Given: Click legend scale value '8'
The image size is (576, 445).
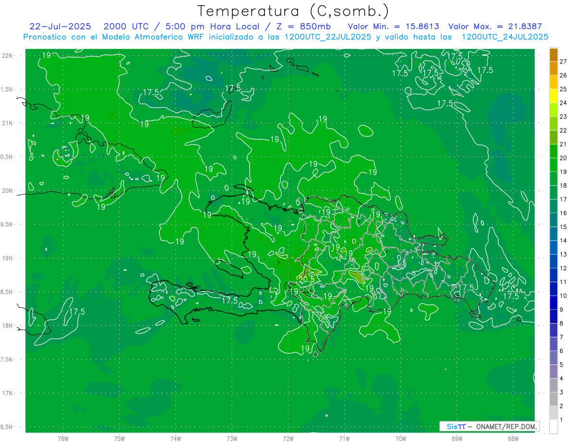Looking at the screenshot, I should point(562,324).
